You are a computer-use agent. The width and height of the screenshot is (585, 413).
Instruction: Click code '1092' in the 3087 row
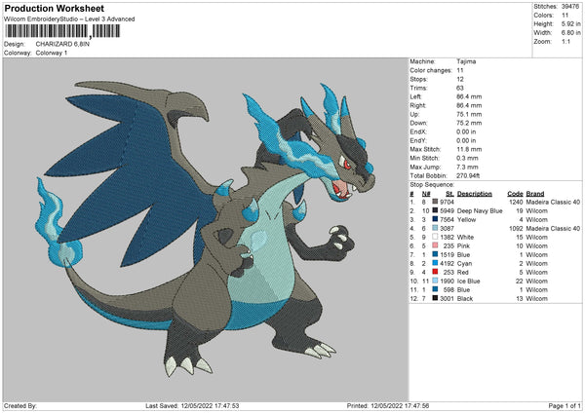point(516,229)
